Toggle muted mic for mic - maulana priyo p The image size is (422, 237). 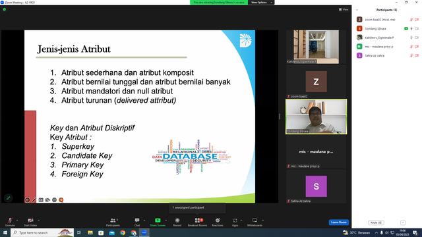411,47
